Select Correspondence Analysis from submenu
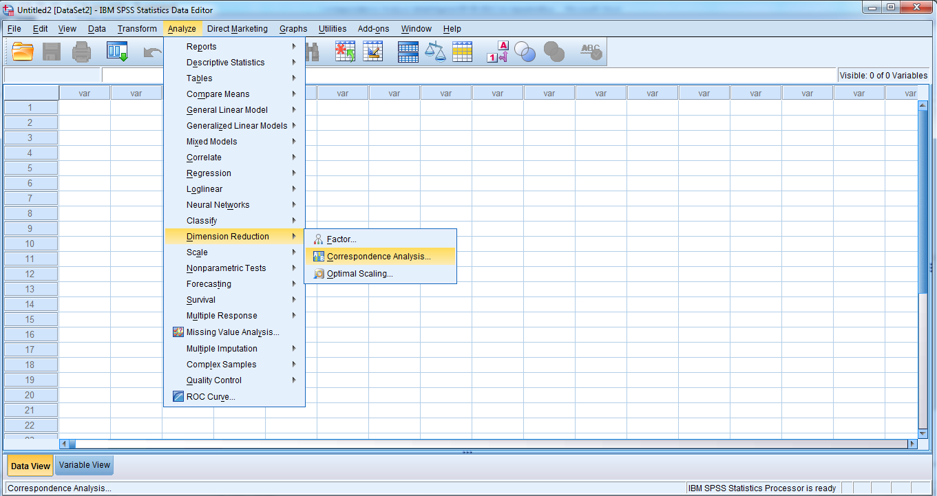The height and width of the screenshot is (496, 937). (x=380, y=257)
